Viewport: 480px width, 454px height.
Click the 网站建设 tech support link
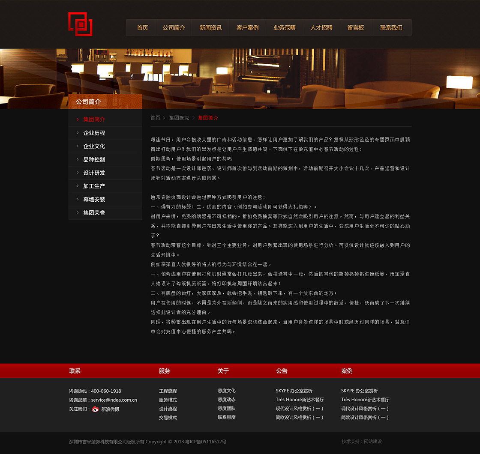click(373, 442)
